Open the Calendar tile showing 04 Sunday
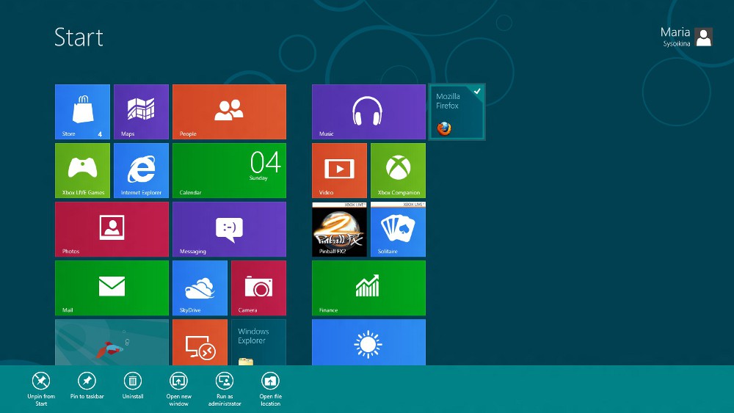Image resolution: width=734 pixels, height=413 pixels. (229, 170)
